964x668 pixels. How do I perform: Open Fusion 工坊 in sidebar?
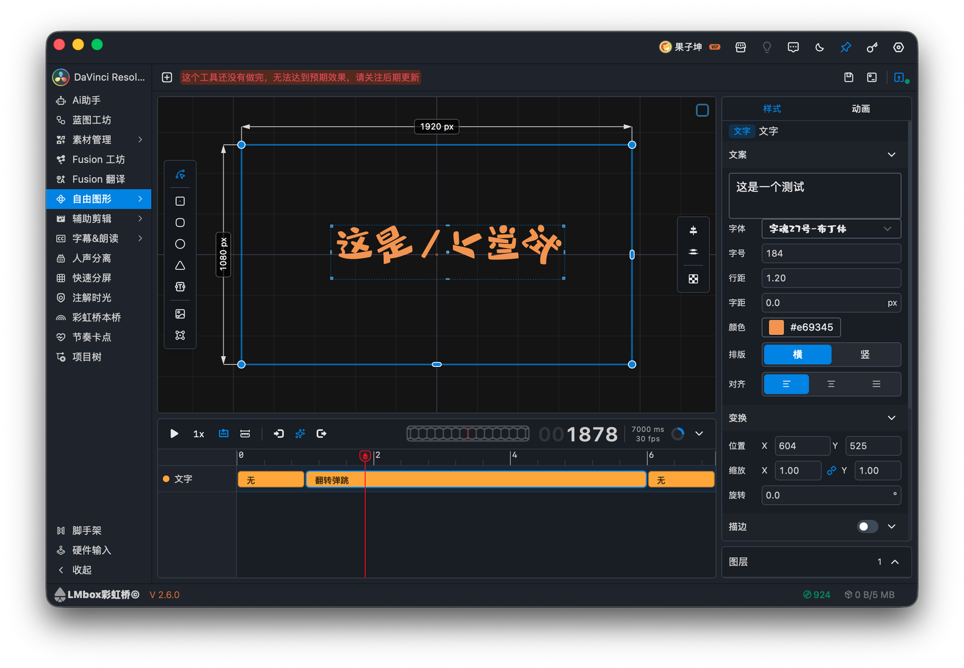[99, 160]
